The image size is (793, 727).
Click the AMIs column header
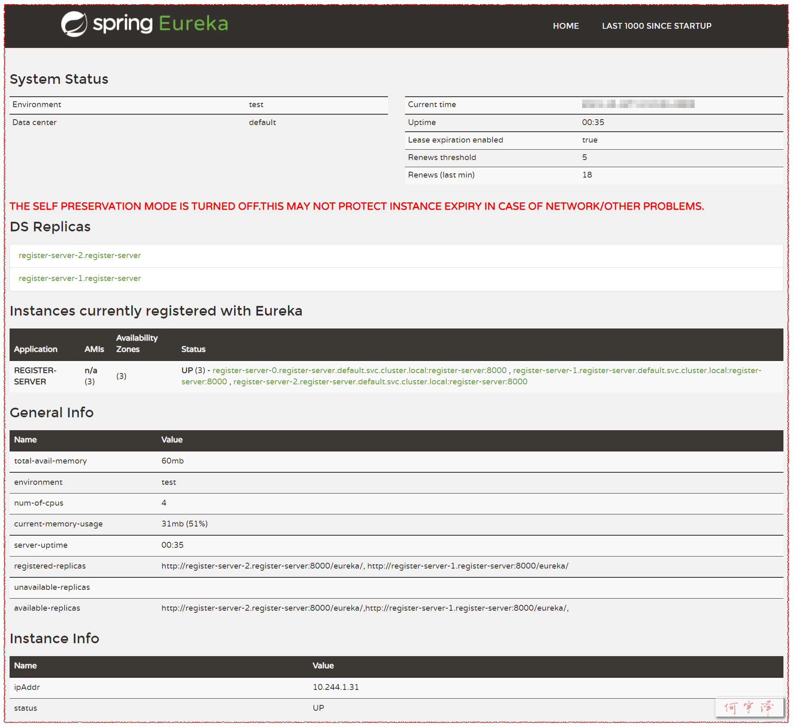[94, 349]
